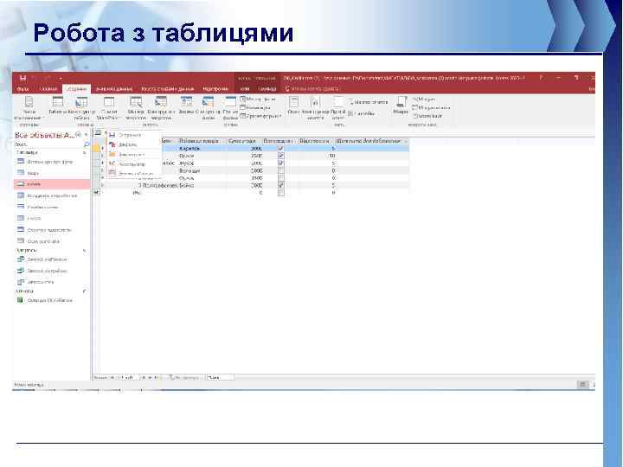Image resolution: width=623 pixels, height=467 pixels.
Task: Click the magnifier icon in navigation search
Action: point(87,144)
